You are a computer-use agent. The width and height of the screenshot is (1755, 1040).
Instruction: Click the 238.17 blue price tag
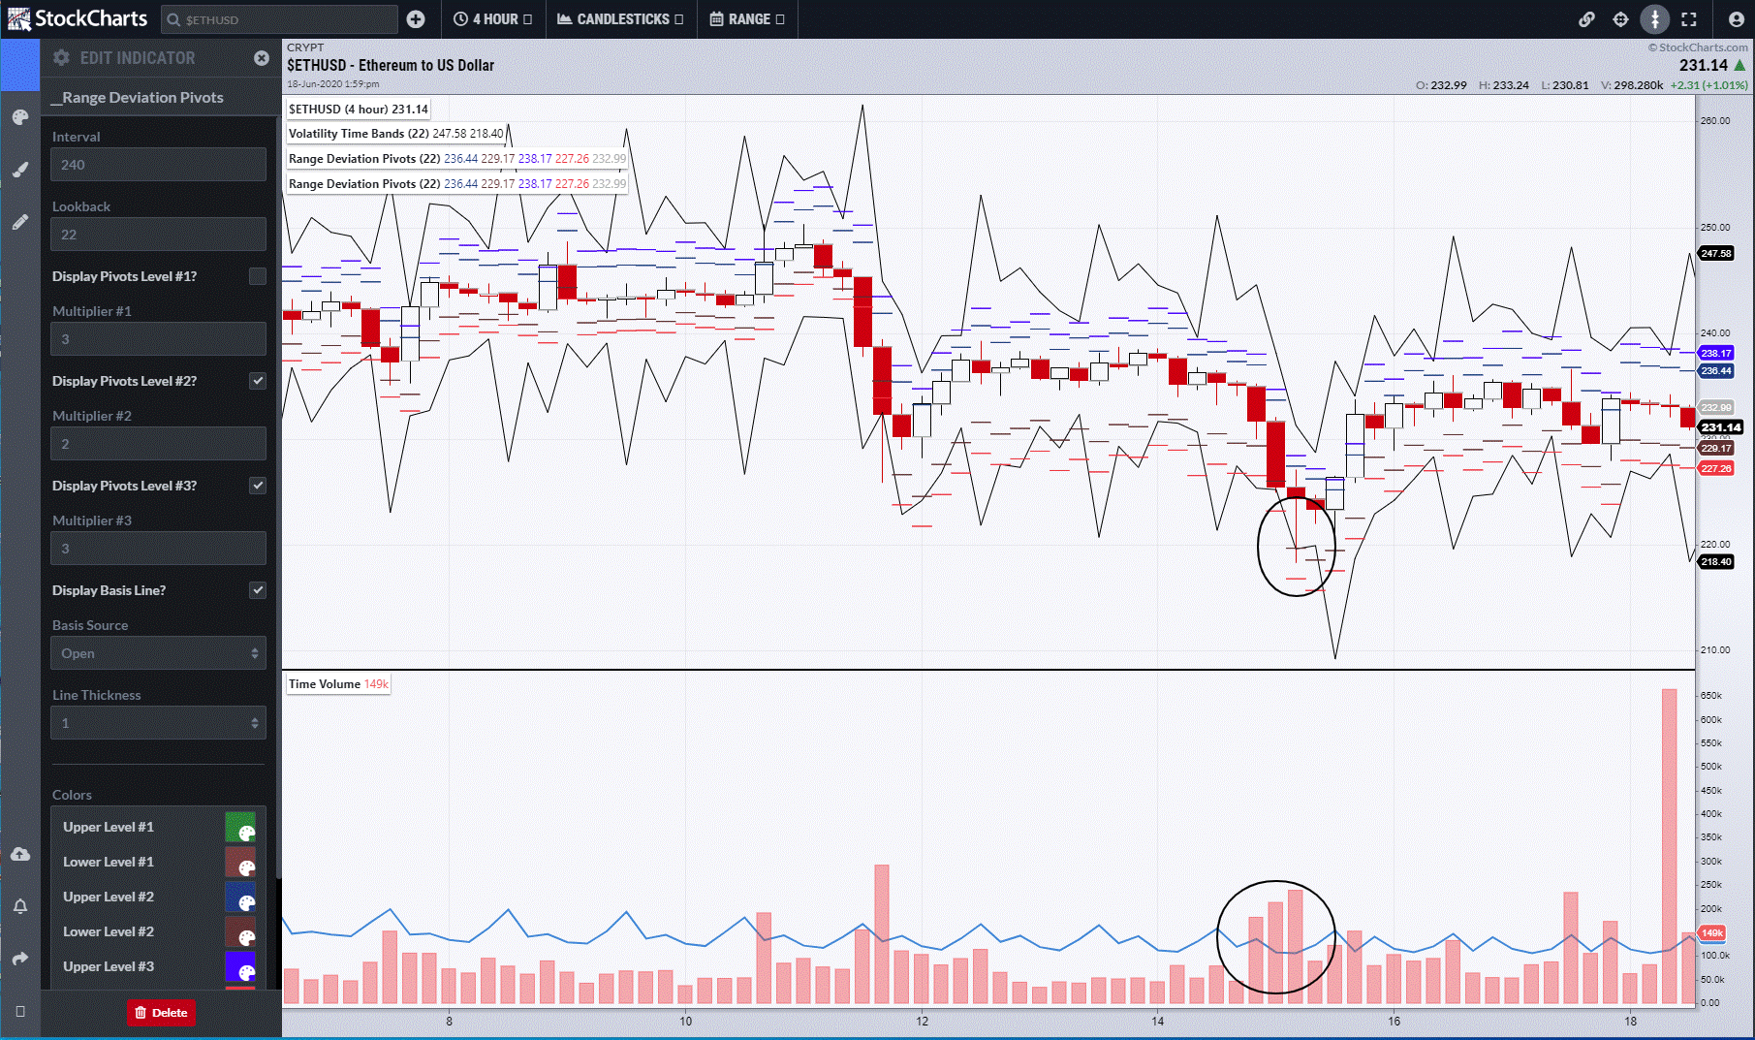pyautogui.click(x=1716, y=354)
